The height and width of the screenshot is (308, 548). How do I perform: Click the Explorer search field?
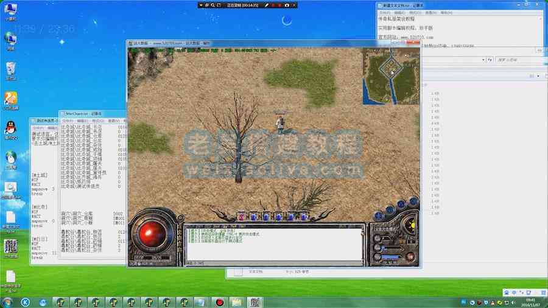[521, 60]
